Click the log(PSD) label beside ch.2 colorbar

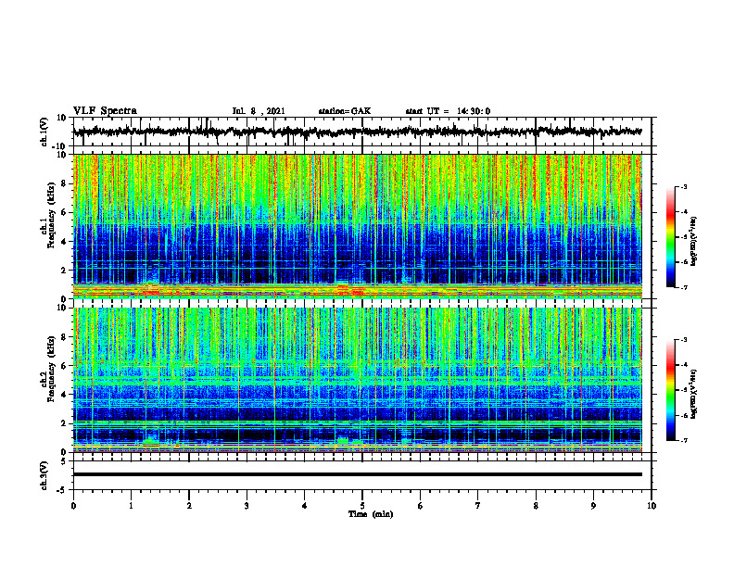click(x=694, y=394)
